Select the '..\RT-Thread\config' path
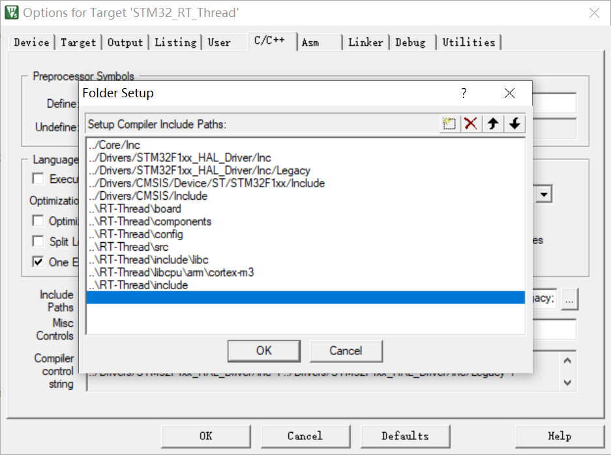 [x=305, y=234]
